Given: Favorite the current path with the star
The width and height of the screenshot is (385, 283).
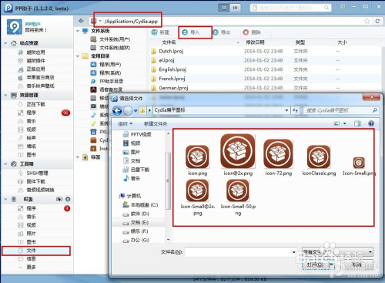Looking at the screenshot, I should (367, 21).
